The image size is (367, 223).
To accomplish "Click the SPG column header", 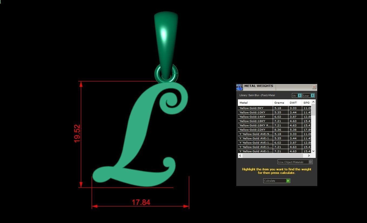I will point(307,103).
